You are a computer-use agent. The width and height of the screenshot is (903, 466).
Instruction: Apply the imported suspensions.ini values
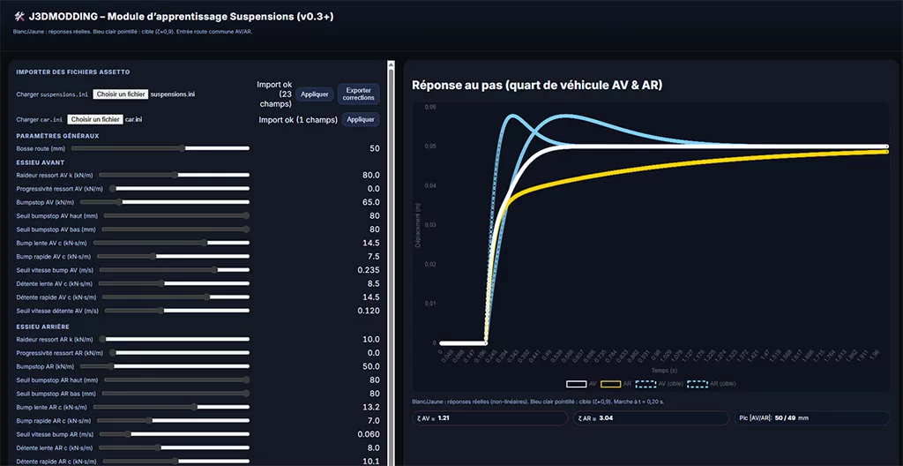coord(315,94)
